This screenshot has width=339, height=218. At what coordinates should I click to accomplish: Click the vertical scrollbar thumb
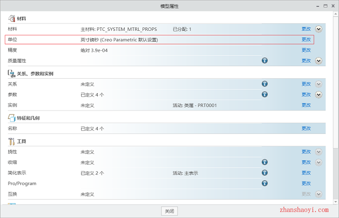(336, 83)
